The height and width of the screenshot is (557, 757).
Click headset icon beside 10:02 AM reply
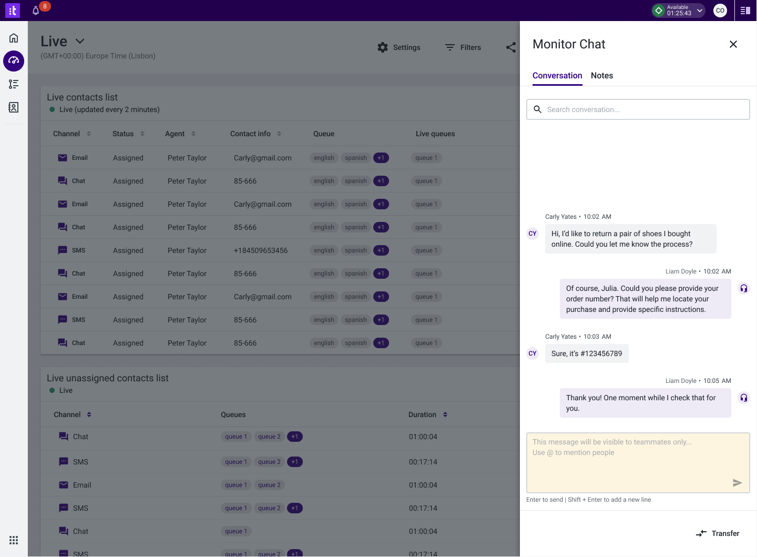(x=744, y=288)
